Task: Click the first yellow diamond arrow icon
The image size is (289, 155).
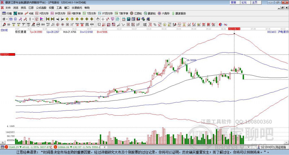Action: [x=67, y=19]
